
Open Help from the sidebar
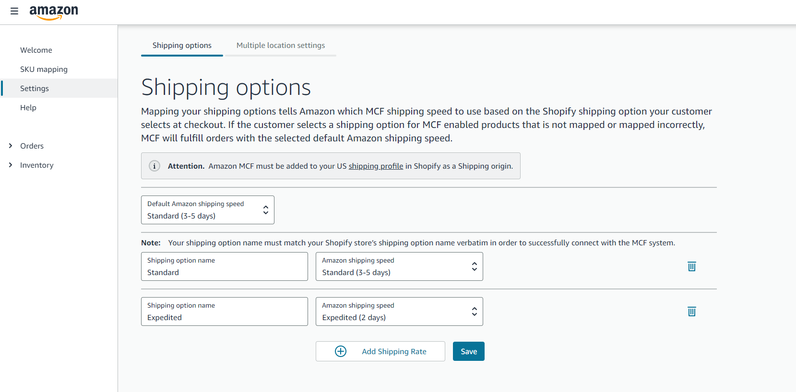click(28, 108)
